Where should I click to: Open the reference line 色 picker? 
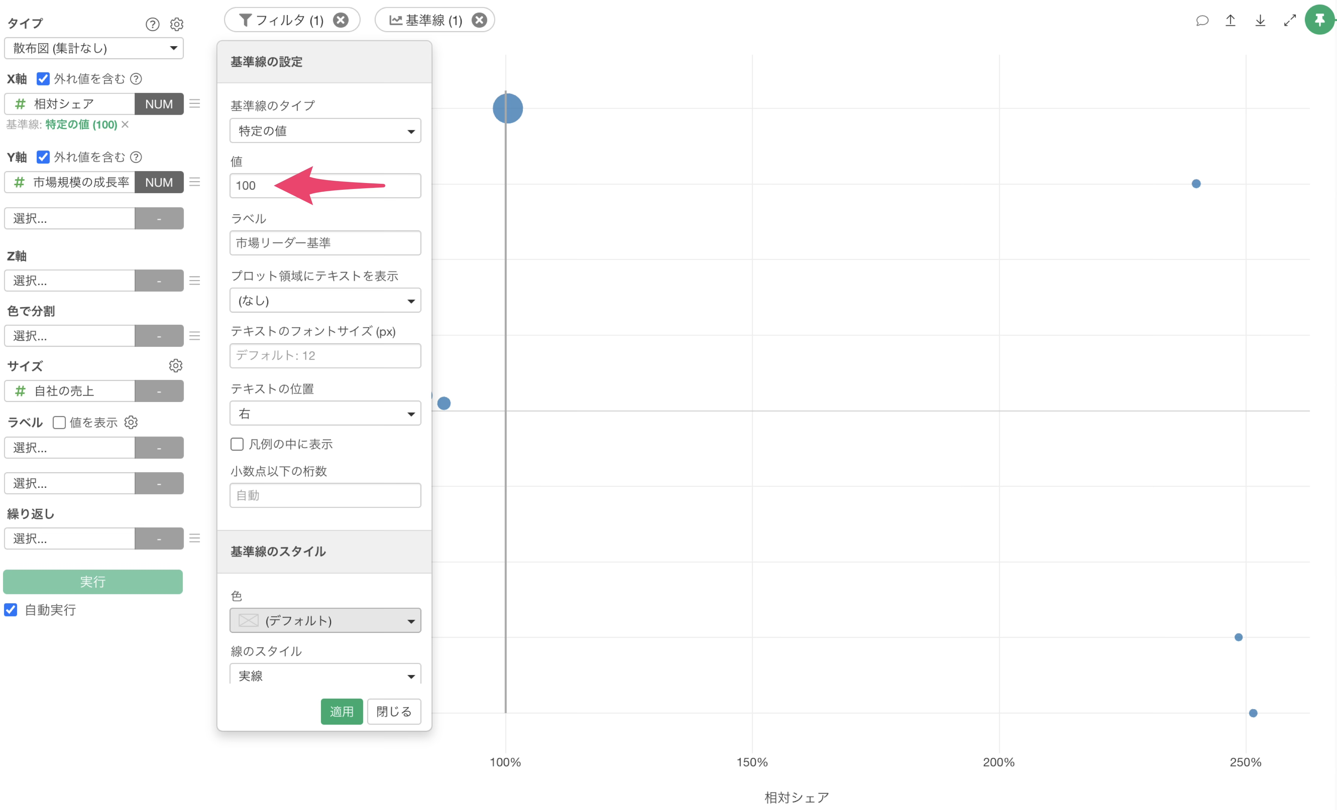point(325,620)
